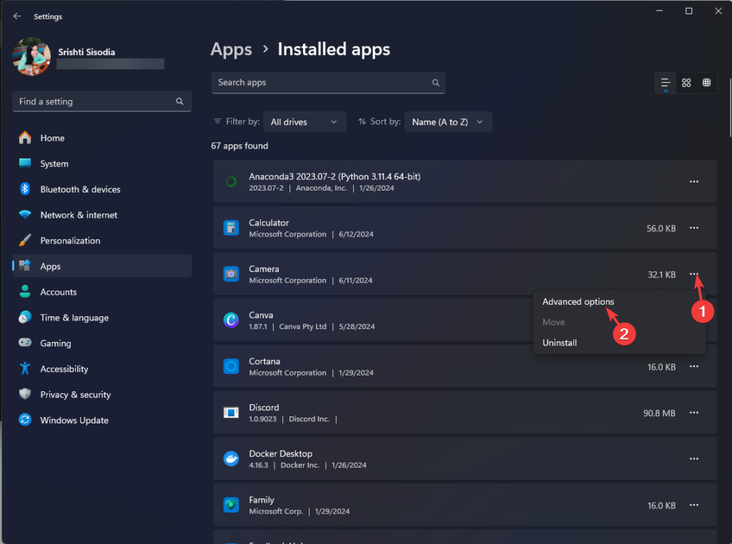Open Bluetooth & devices settings
Screen dimensions: 732x544
tap(79, 188)
